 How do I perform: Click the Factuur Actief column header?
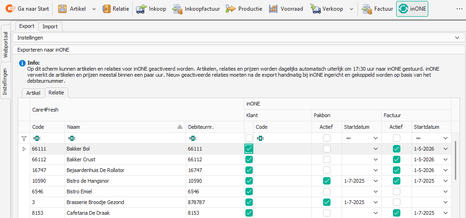click(397, 127)
